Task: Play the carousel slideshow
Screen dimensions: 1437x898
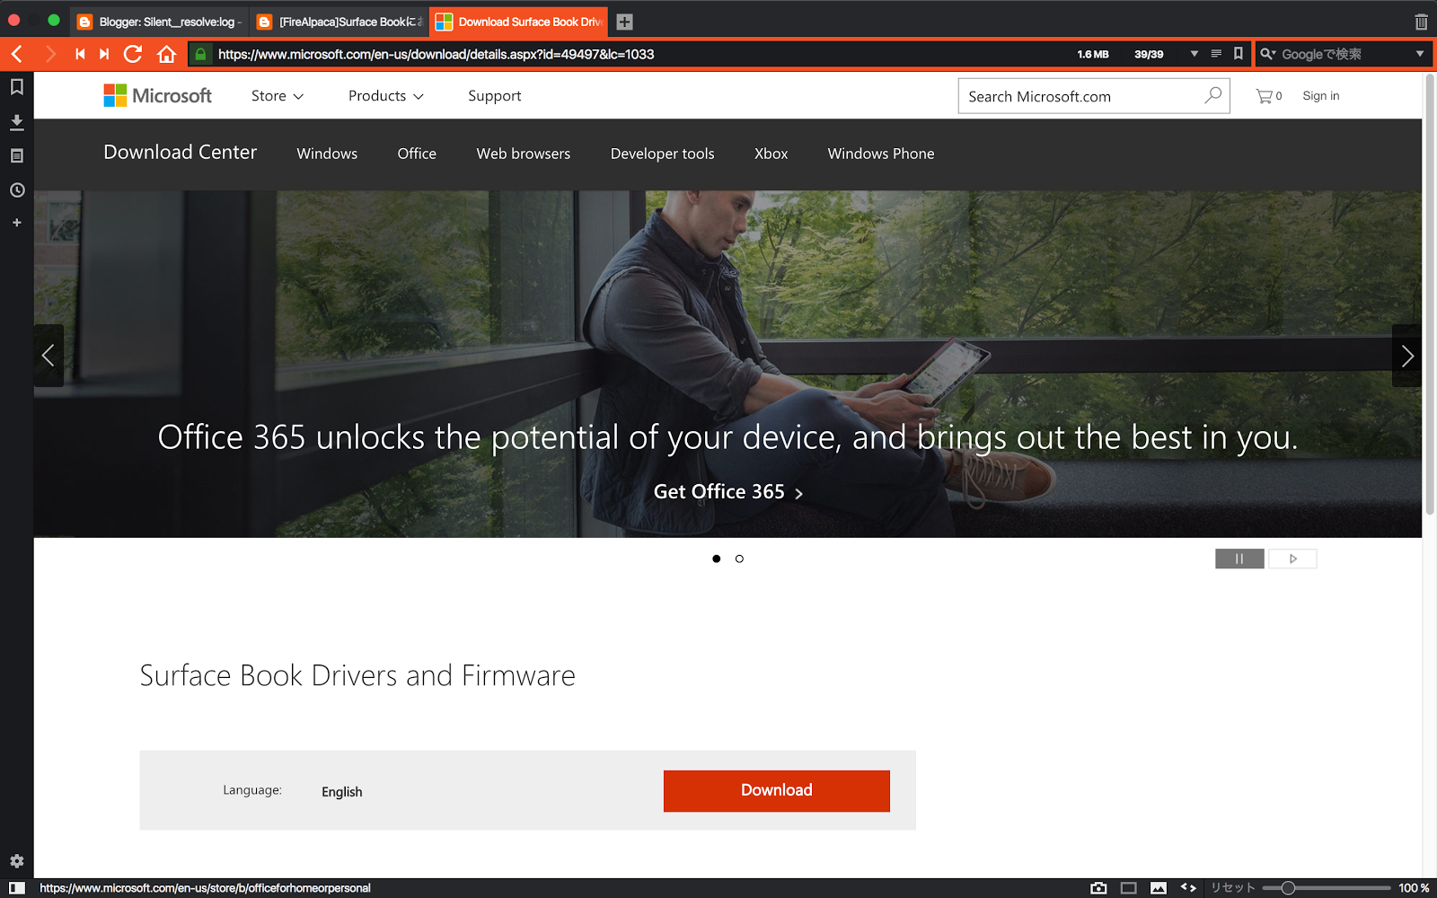Action: pos(1292,559)
